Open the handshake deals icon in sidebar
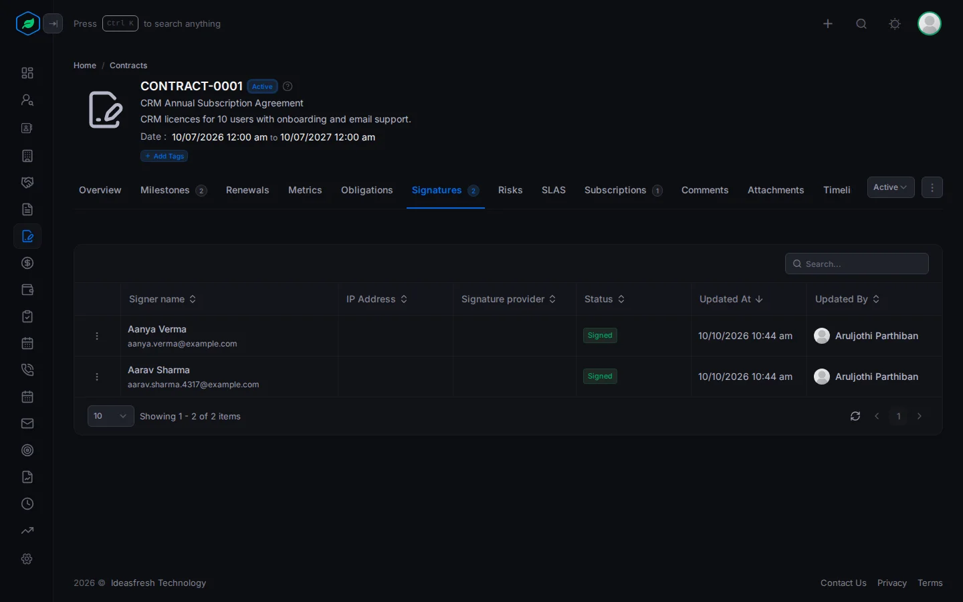 click(x=27, y=183)
